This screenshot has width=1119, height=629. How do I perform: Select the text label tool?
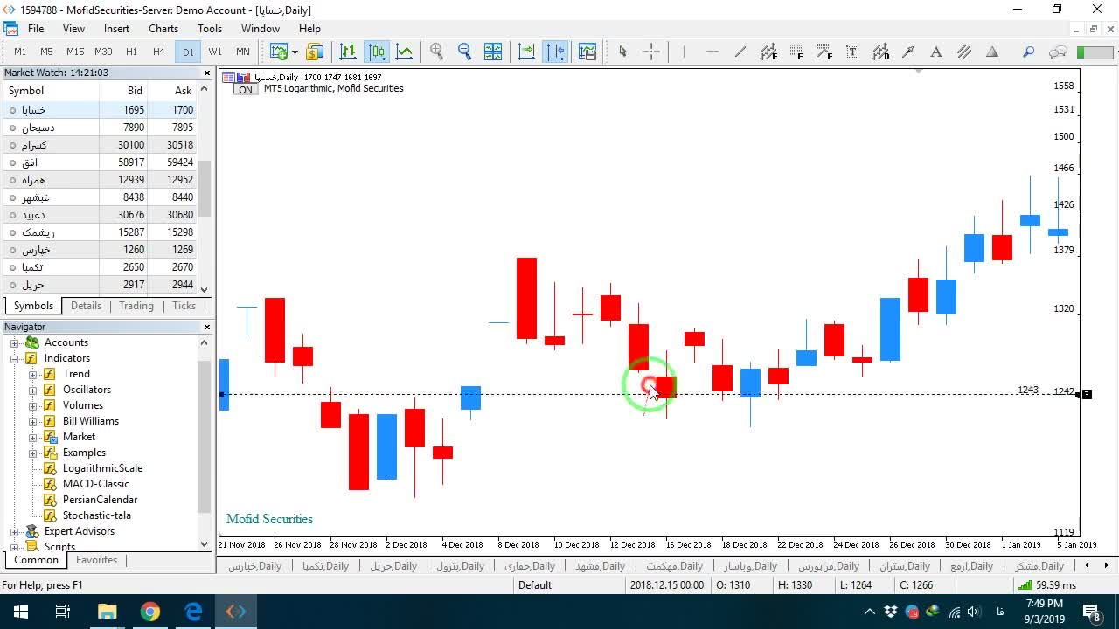click(x=935, y=52)
